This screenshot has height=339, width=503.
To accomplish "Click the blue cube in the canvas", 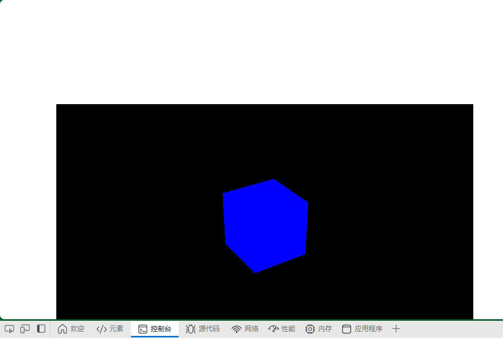I will (265, 226).
